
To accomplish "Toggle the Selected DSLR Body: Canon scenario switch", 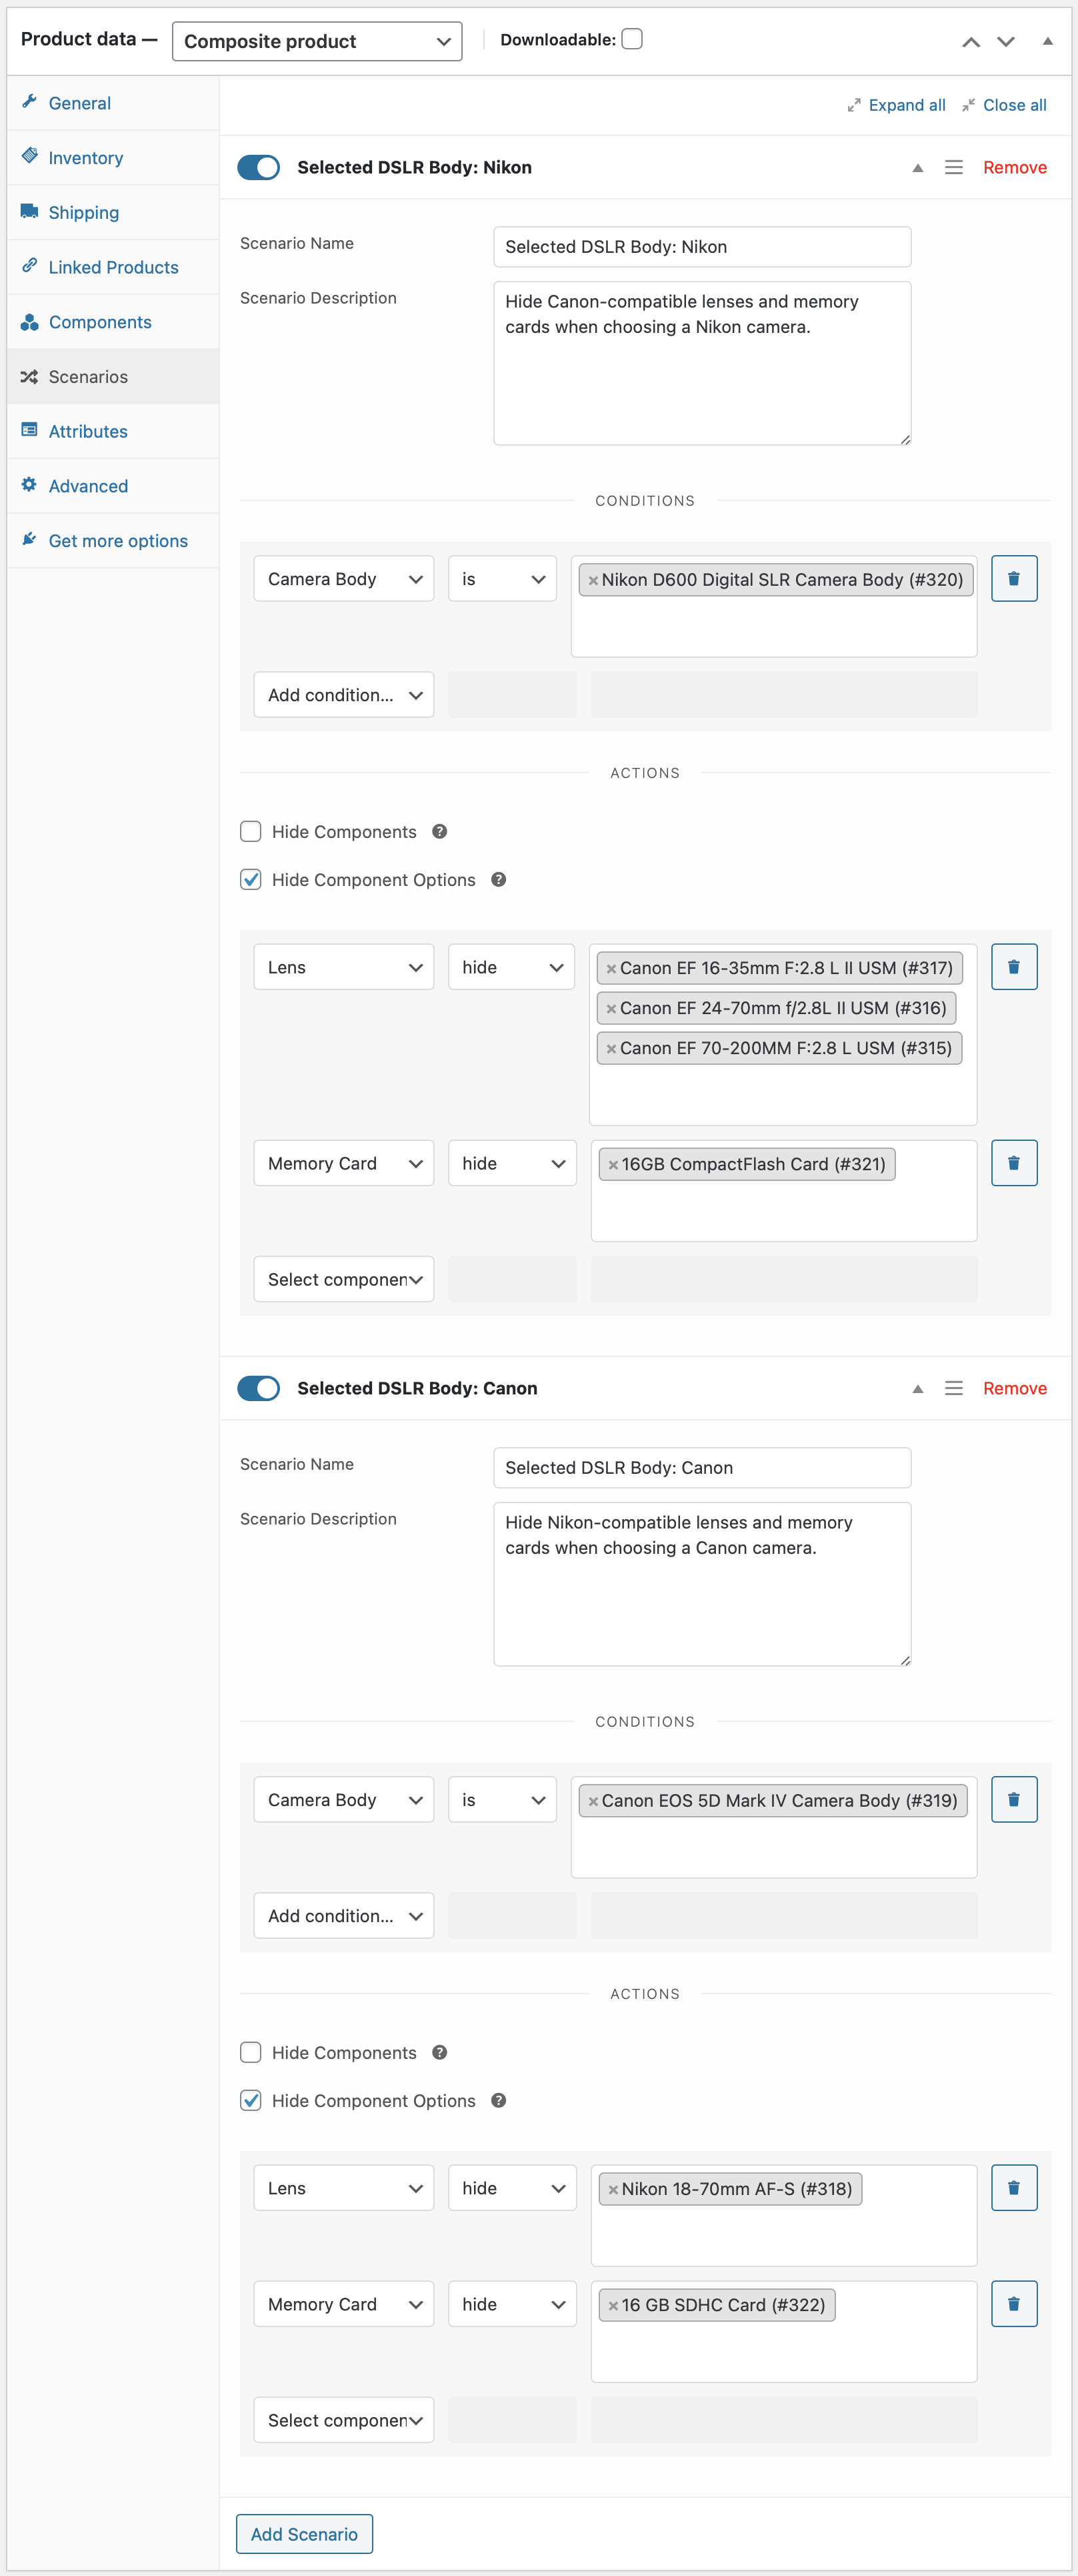I will click(258, 1388).
